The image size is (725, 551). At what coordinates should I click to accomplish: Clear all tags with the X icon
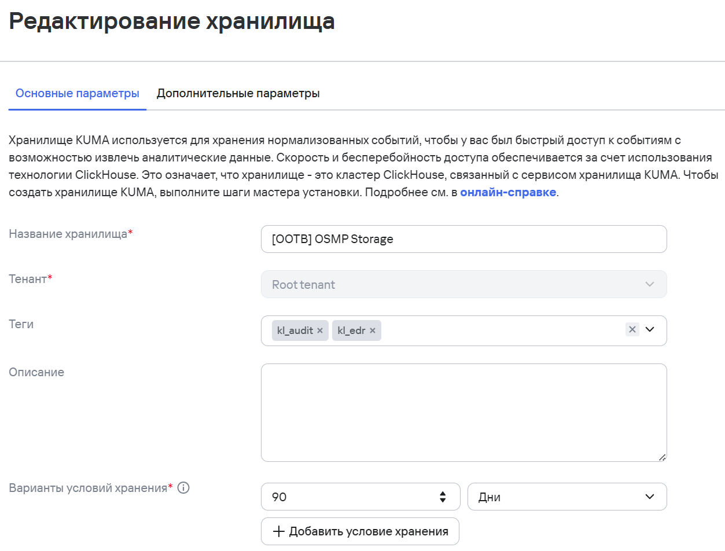click(x=632, y=330)
